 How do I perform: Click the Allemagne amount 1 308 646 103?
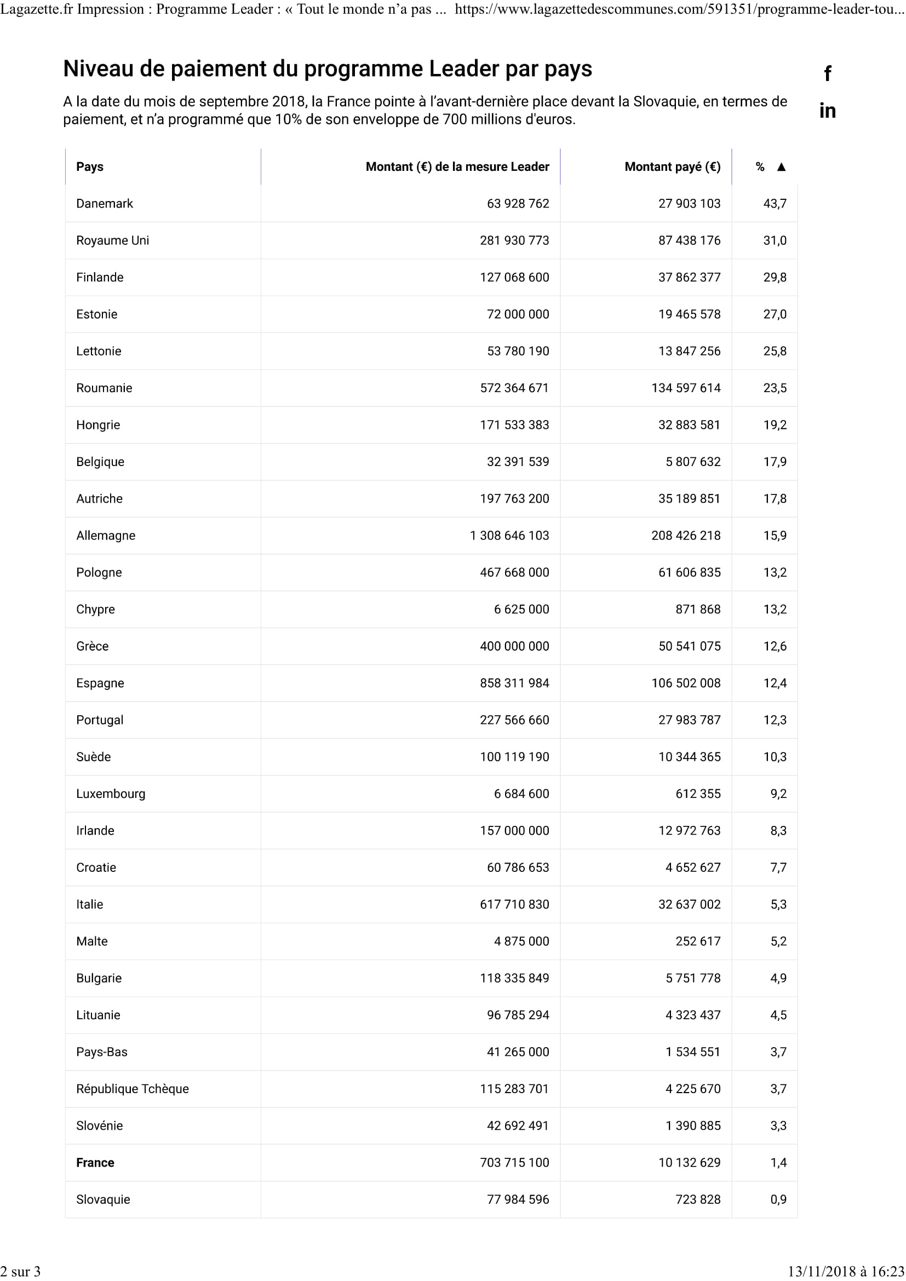coord(509,536)
